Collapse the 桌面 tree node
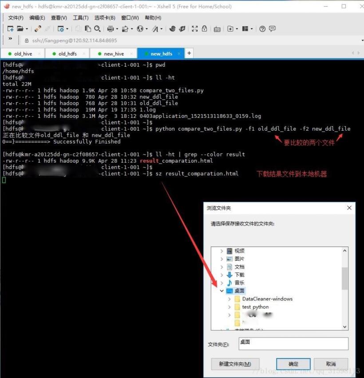Viewport: 364px width, 378px height. (222, 290)
